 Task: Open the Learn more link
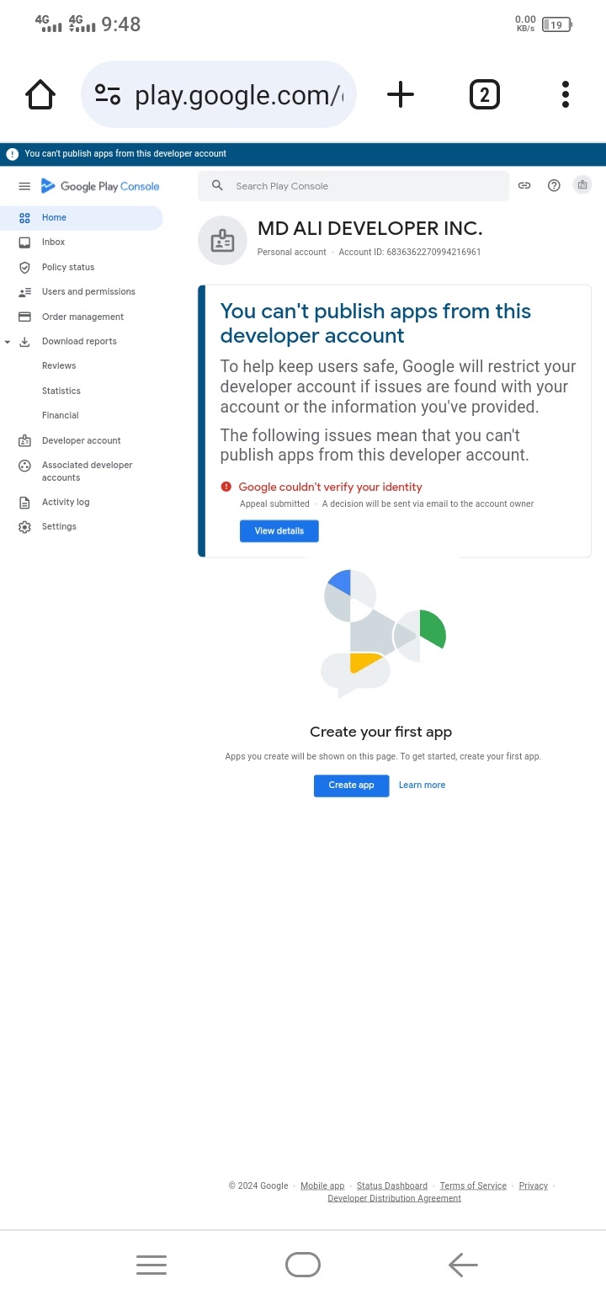pyautogui.click(x=422, y=785)
